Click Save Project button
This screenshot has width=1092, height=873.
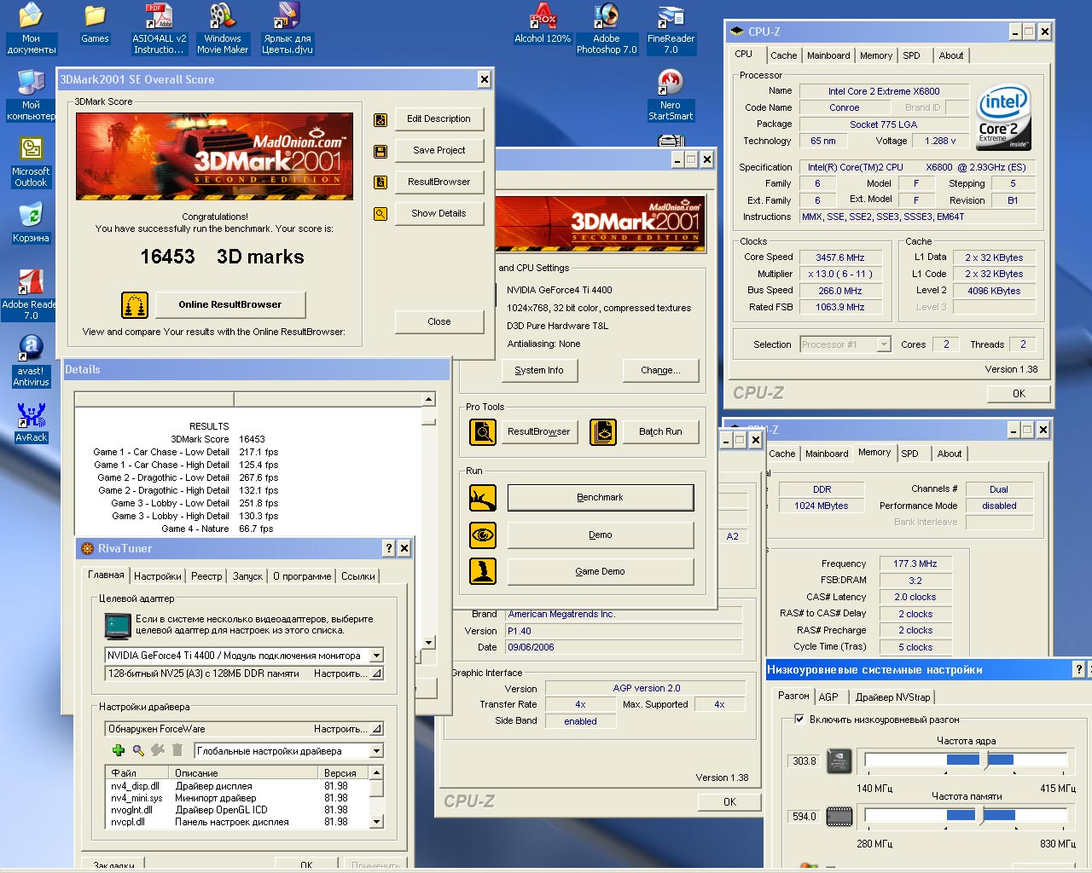coord(439,151)
